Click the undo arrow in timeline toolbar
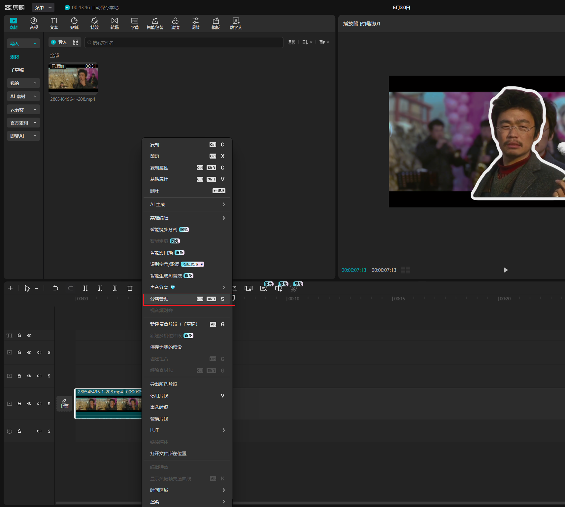The height and width of the screenshot is (507, 565). click(x=55, y=288)
